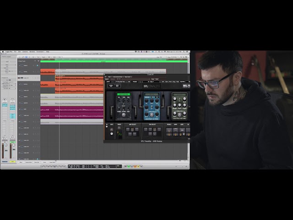The image size is (293, 220).
Task: Click the center knob on green pedal
Action: [179, 105]
